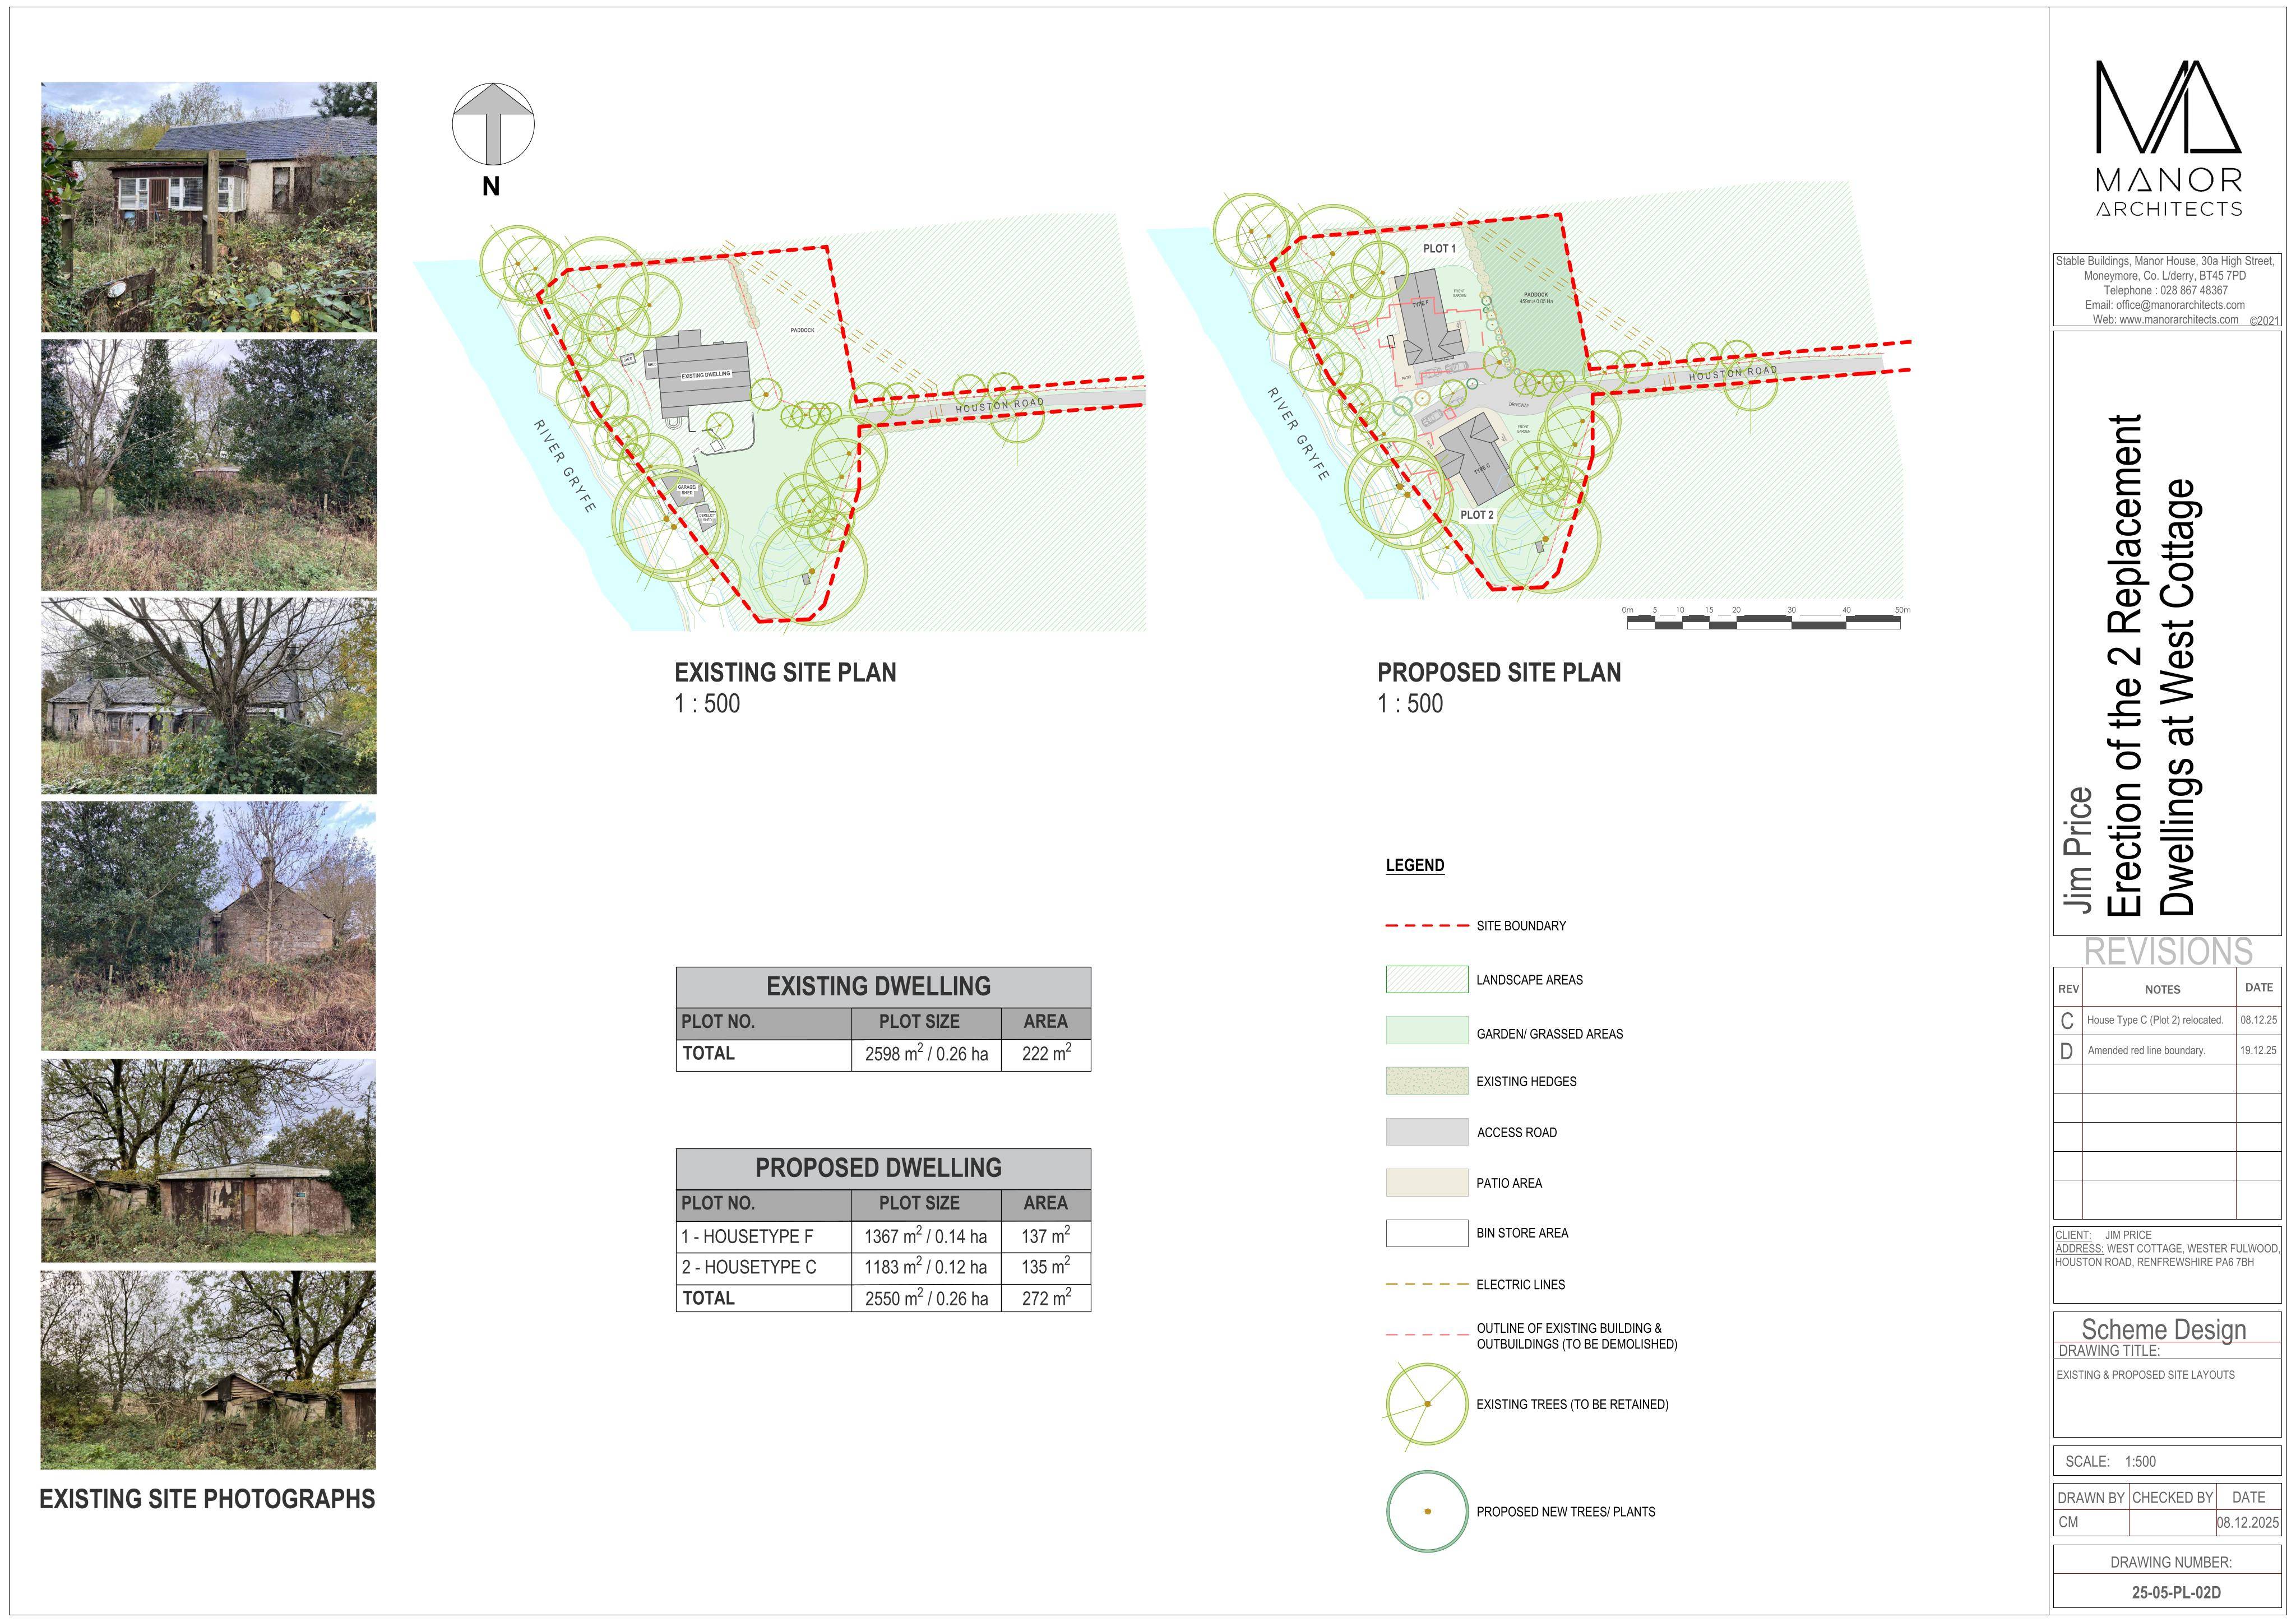Click the 'EXISTING DWELLING' table header
This screenshot has width=2296, height=1622.
(x=883, y=986)
